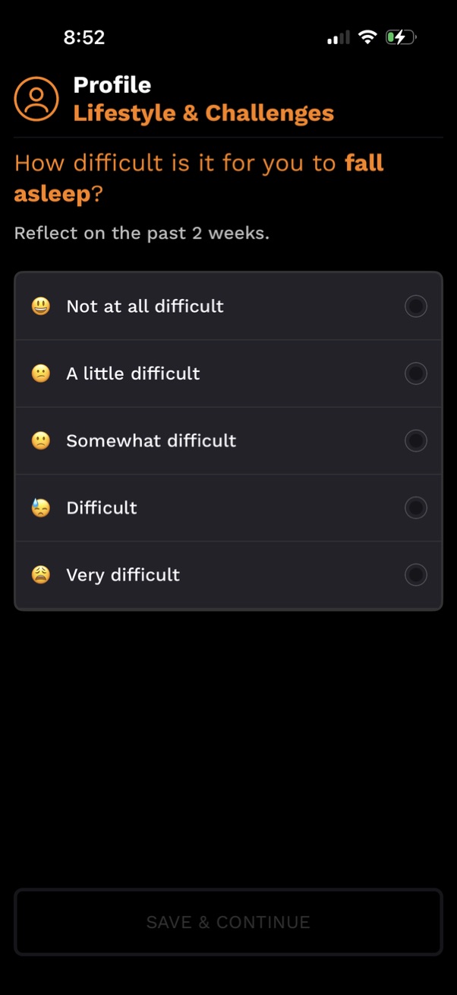Click the fall asleep question text

(x=199, y=177)
